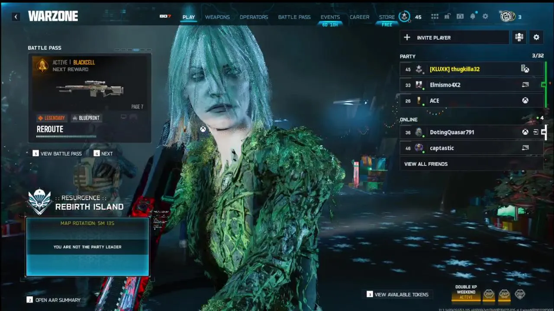Open the grid menu icon in header
554x311 pixels.
[435, 16]
